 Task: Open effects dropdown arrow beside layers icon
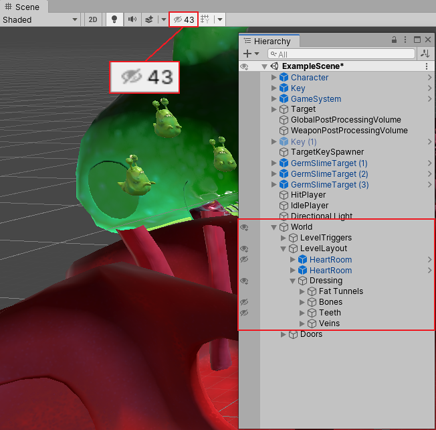163,19
